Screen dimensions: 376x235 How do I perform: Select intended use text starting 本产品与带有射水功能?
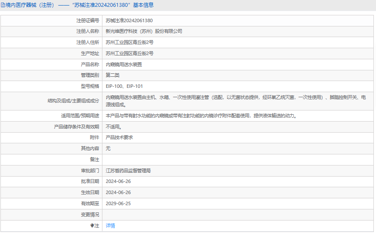coord(201,116)
